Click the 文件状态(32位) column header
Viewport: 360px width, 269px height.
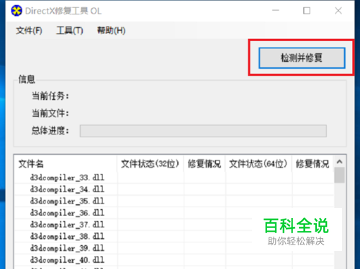pyautogui.click(x=150, y=164)
